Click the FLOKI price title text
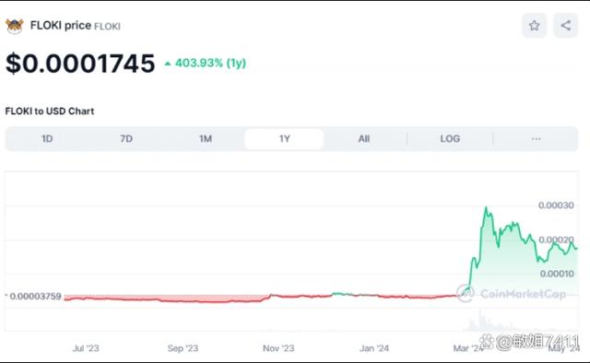The height and width of the screenshot is (363, 590). coord(61,26)
